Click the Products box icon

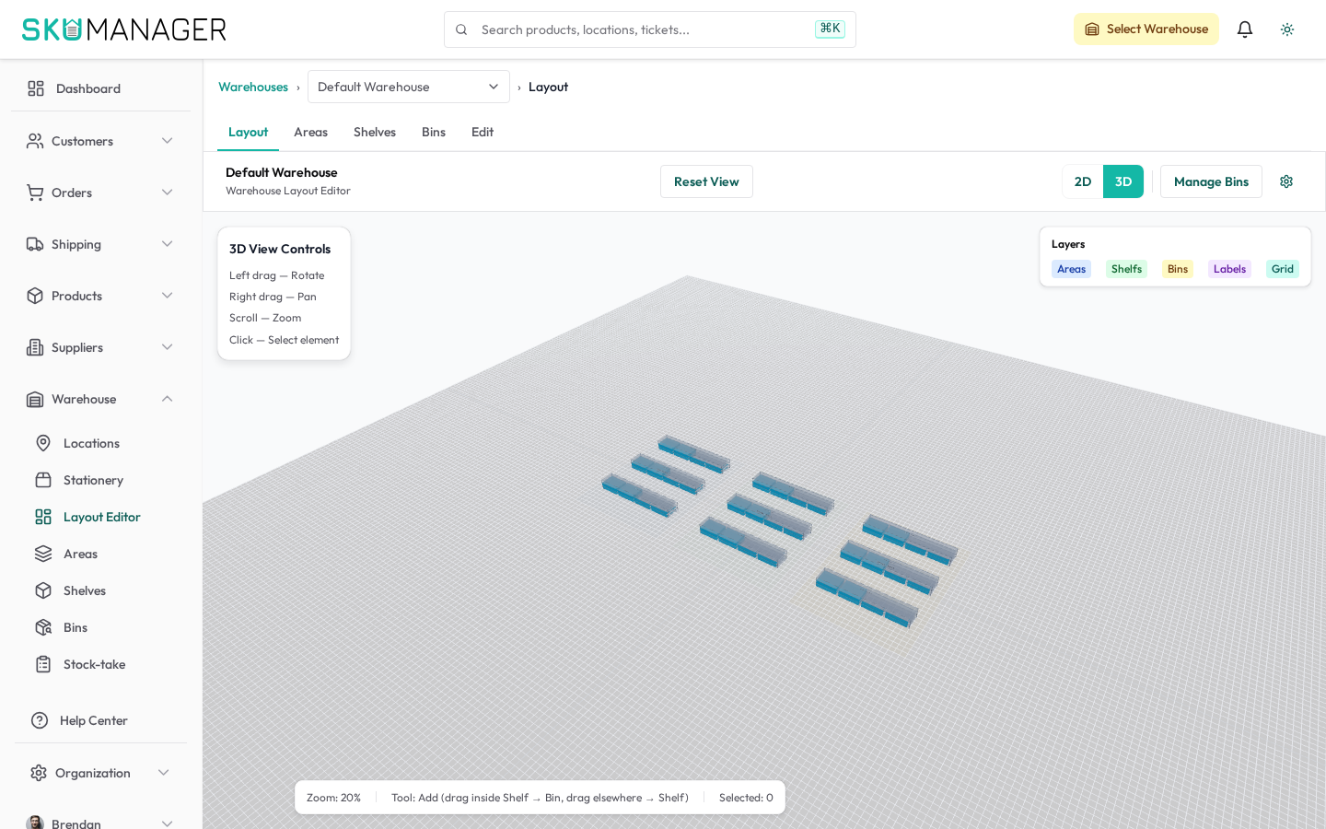click(35, 296)
